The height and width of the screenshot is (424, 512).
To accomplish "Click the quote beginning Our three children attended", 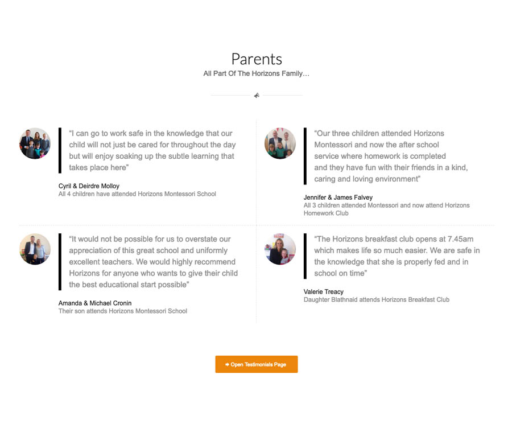I will 391,156.
